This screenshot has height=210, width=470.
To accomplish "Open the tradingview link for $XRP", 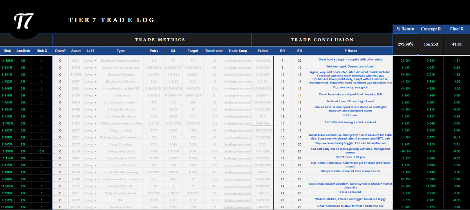I will (x=237, y=201).
